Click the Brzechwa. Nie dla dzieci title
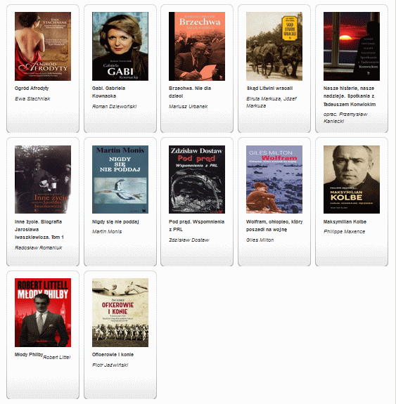The width and height of the screenshot is (396, 404). tap(190, 92)
